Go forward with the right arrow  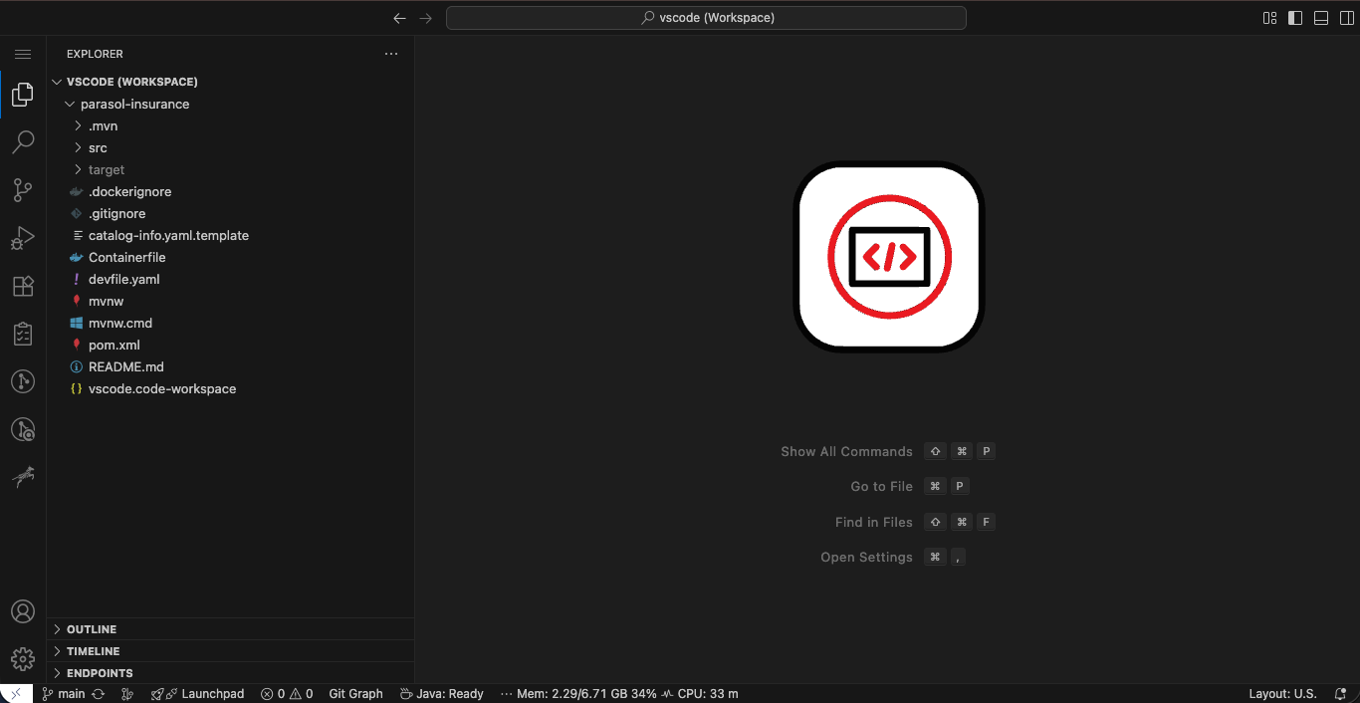point(426,18)
